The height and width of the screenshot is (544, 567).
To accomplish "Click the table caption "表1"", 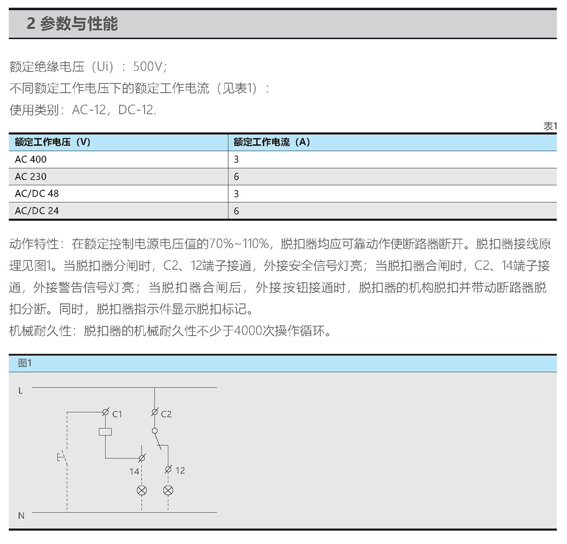I will tap(550, 126).
